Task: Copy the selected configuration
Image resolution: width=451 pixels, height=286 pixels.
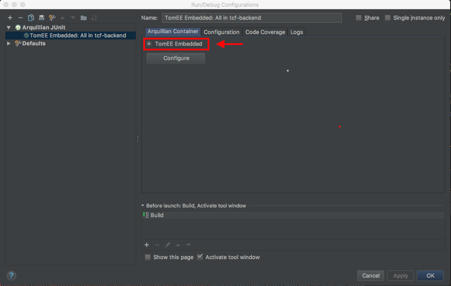Action: click(x=31, y=18)
